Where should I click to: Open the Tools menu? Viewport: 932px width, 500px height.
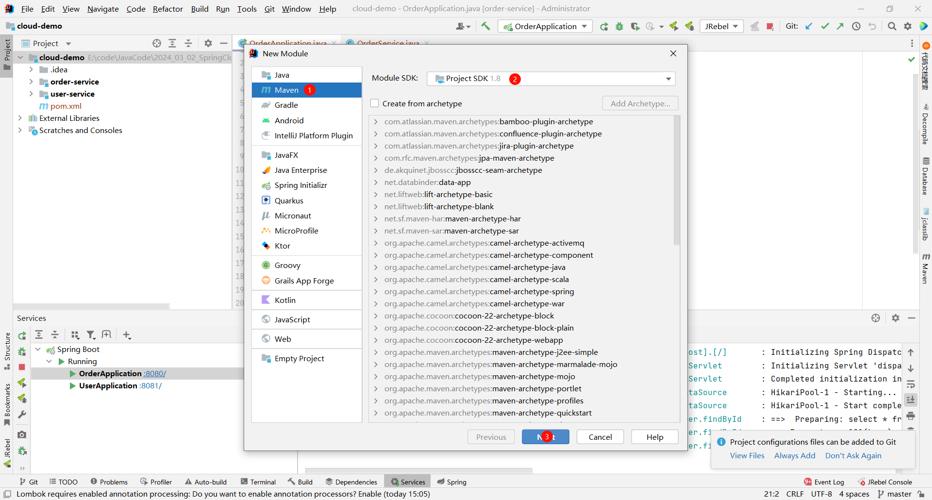pos(247,9)
